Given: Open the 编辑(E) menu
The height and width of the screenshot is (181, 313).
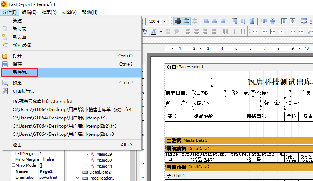Looking at the screenshot, I should [x=29, y=12].
